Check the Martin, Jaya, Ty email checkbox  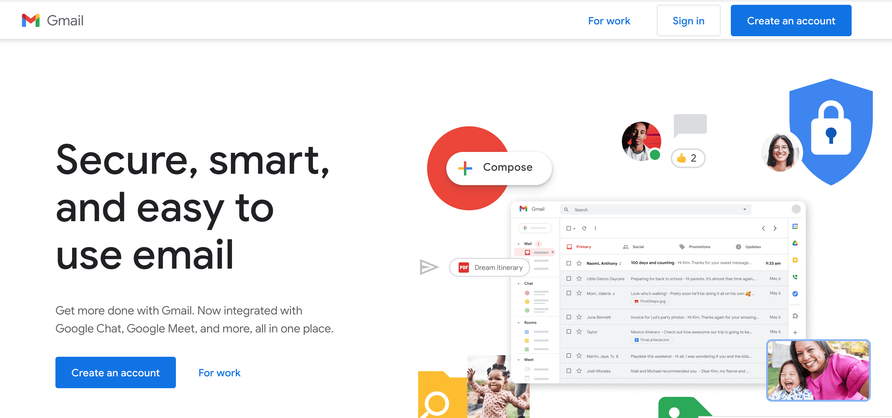569,356
